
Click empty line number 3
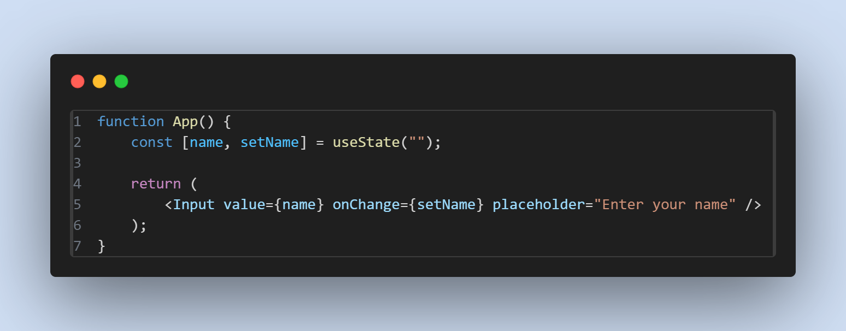coord(77,163)
